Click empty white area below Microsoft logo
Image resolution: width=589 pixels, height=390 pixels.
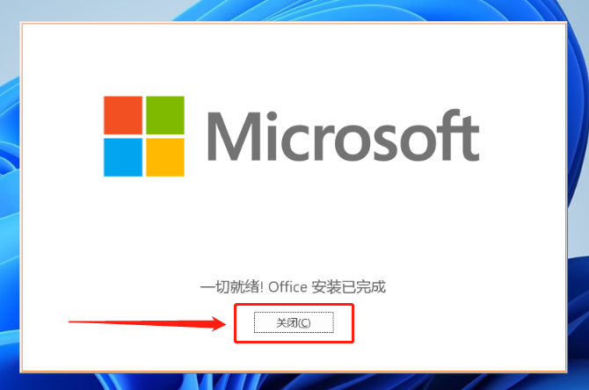pyautogui.click(x=293, y=225)
